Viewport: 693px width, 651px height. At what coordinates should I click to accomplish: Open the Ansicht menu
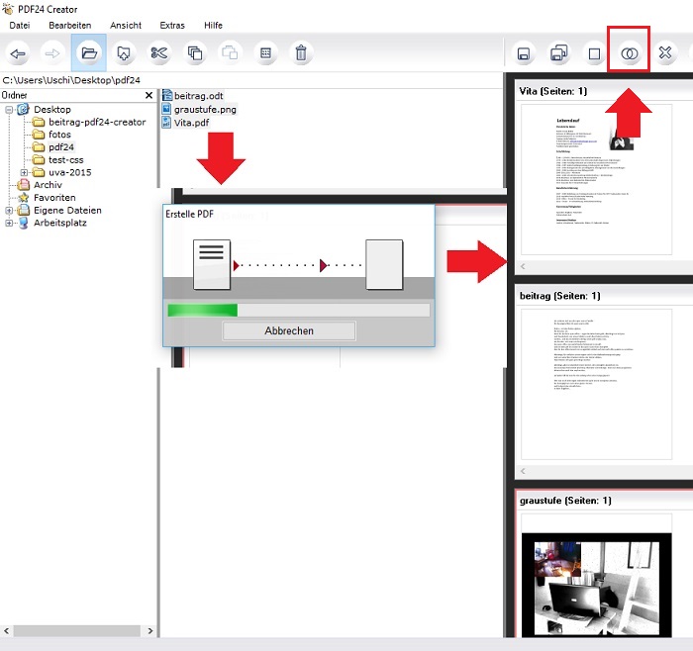tap(126, 25)
